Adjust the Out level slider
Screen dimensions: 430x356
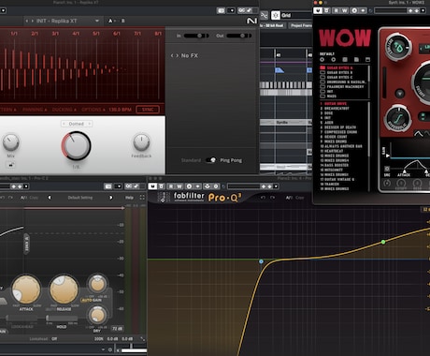click(x=239, y=36)
